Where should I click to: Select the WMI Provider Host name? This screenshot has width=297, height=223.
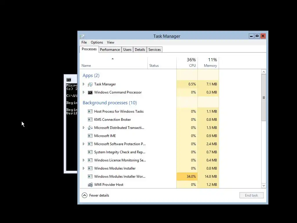109,184
